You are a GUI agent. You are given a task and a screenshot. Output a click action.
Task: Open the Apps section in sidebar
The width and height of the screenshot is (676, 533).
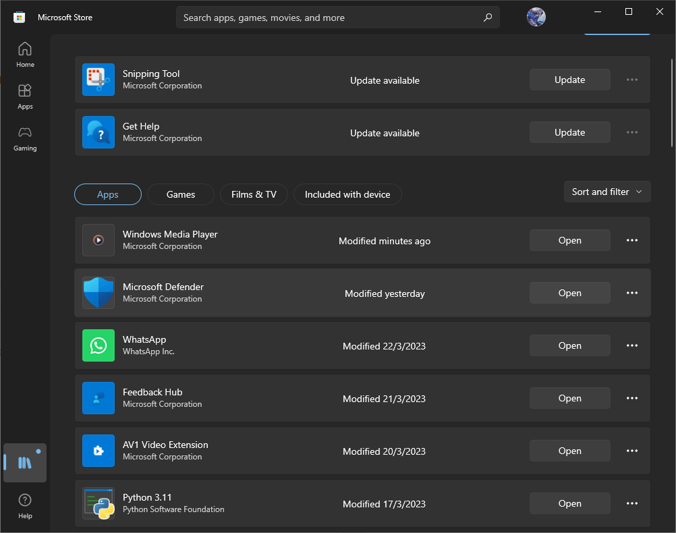[25, 97]
